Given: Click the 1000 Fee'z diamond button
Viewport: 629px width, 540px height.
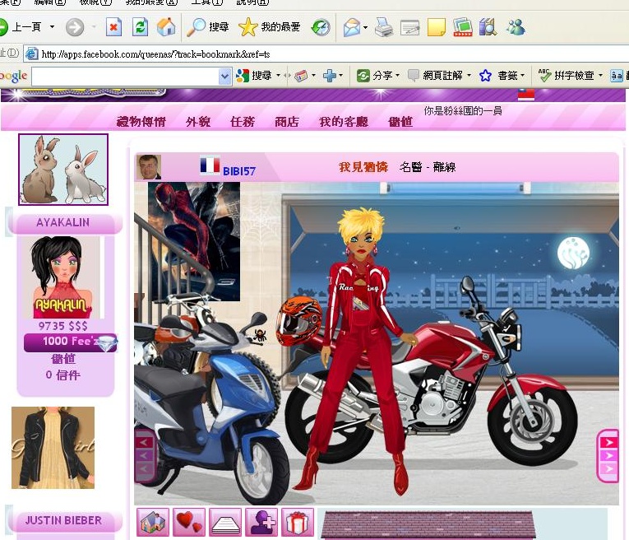Looking at the screenshot, I should click(x=71, y=342).
